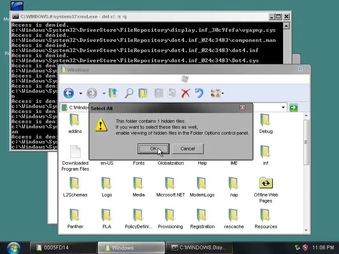Click the Explorer vertical scrollbar thumb
The height and width of the screenshot is (254, 339).
pos(306,142)
